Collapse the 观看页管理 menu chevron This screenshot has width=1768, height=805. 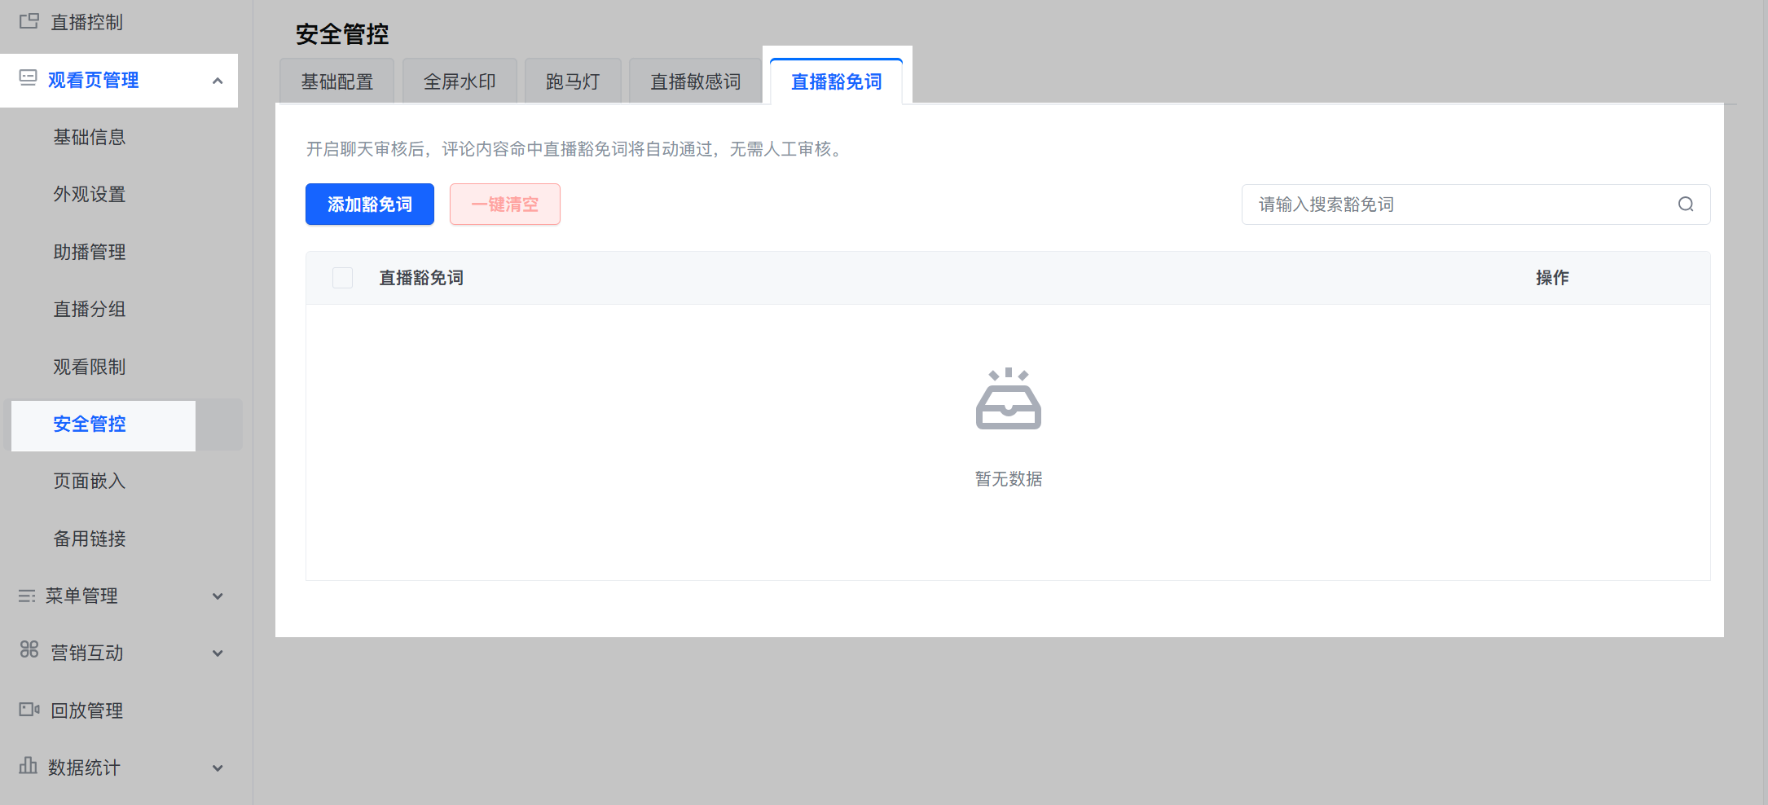coord(218,81)
